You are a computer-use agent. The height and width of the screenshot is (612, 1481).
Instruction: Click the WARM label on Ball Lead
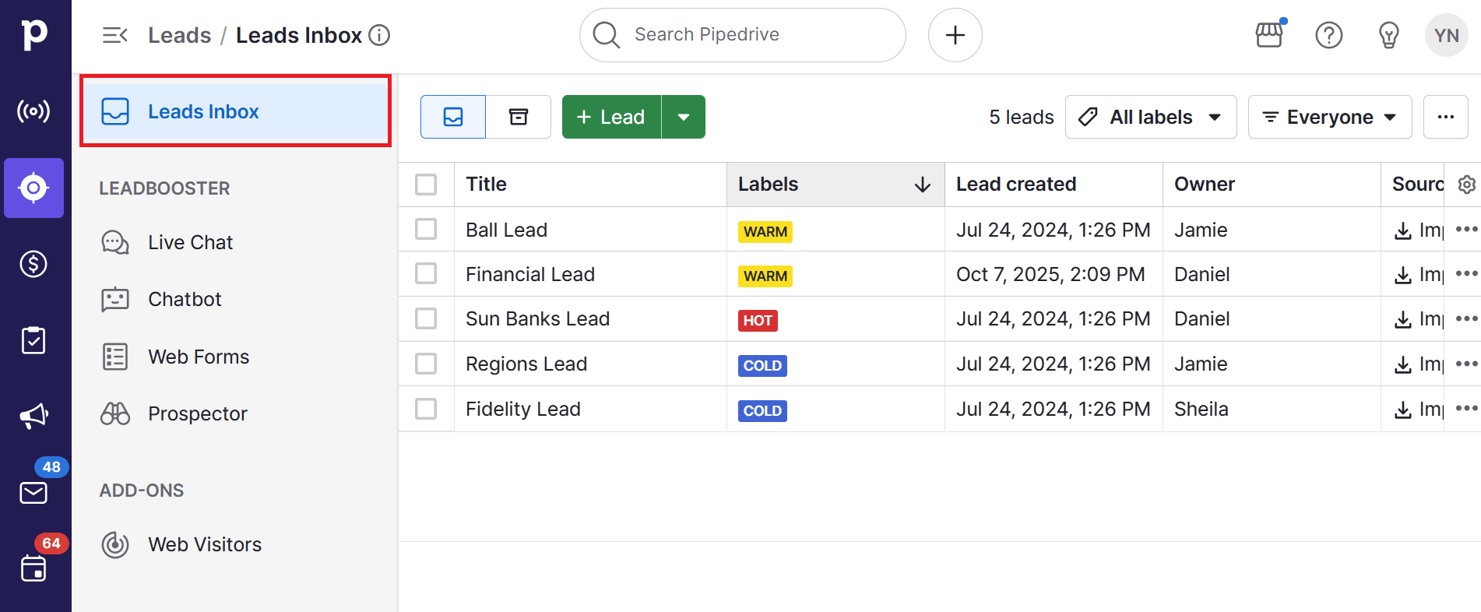[765, 231]
